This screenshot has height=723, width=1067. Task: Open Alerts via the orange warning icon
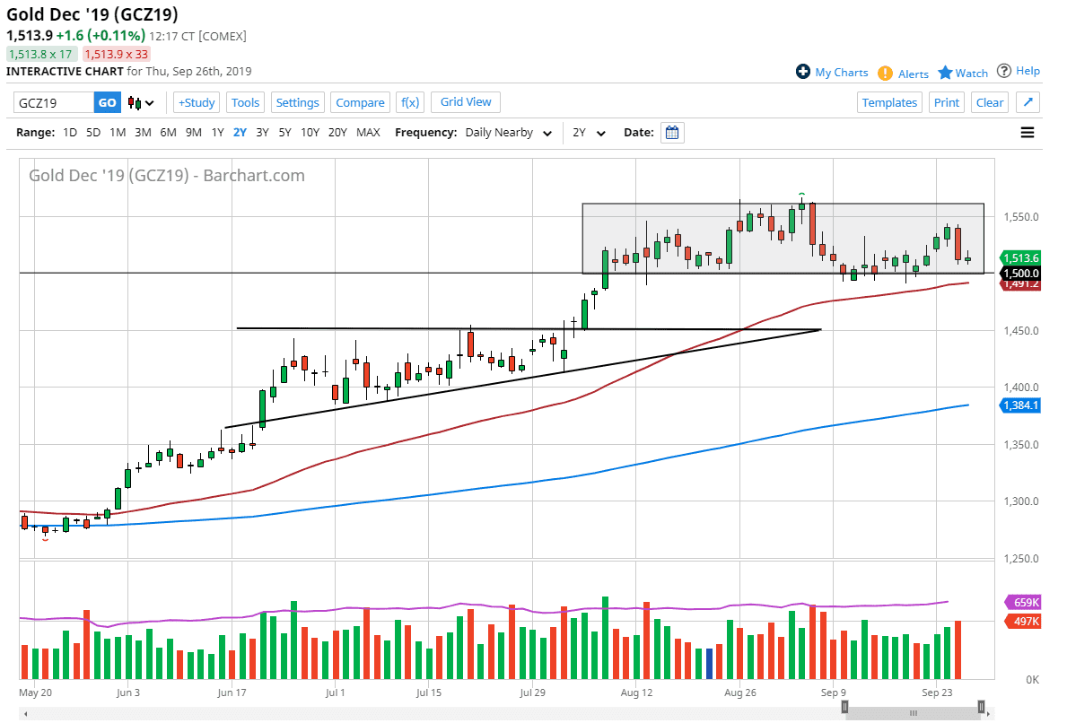click(x=884, y=73)
